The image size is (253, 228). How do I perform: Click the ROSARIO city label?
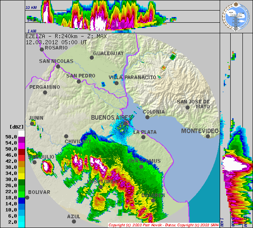tap(56, 48)
